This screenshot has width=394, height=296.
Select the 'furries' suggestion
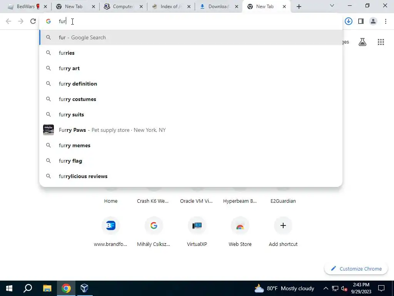click(191, 53)
